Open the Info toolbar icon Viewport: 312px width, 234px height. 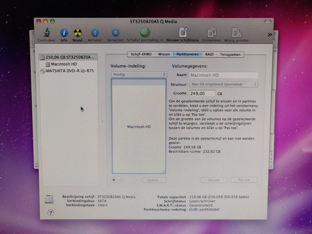[x=64, y=33]
